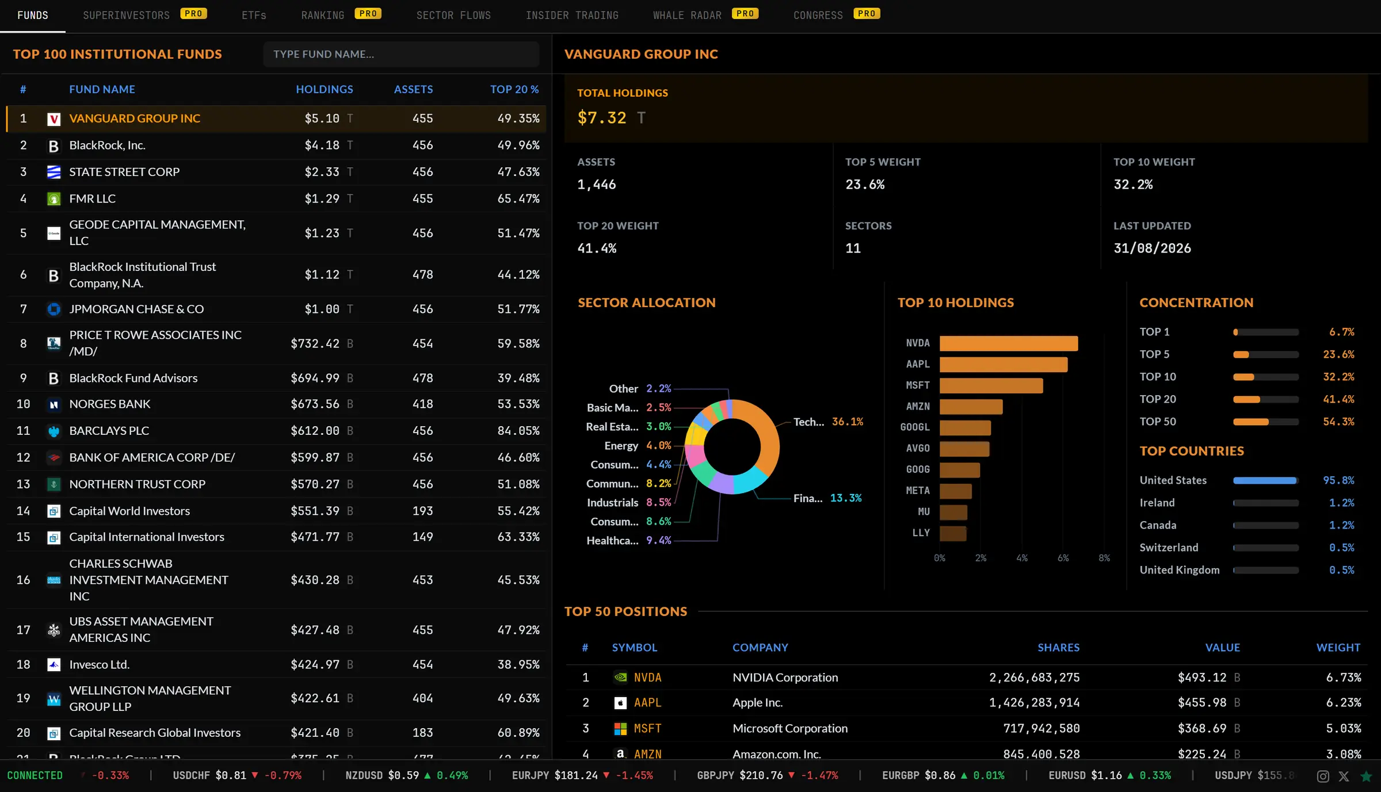Sort funds by Holdings column header

325,89
